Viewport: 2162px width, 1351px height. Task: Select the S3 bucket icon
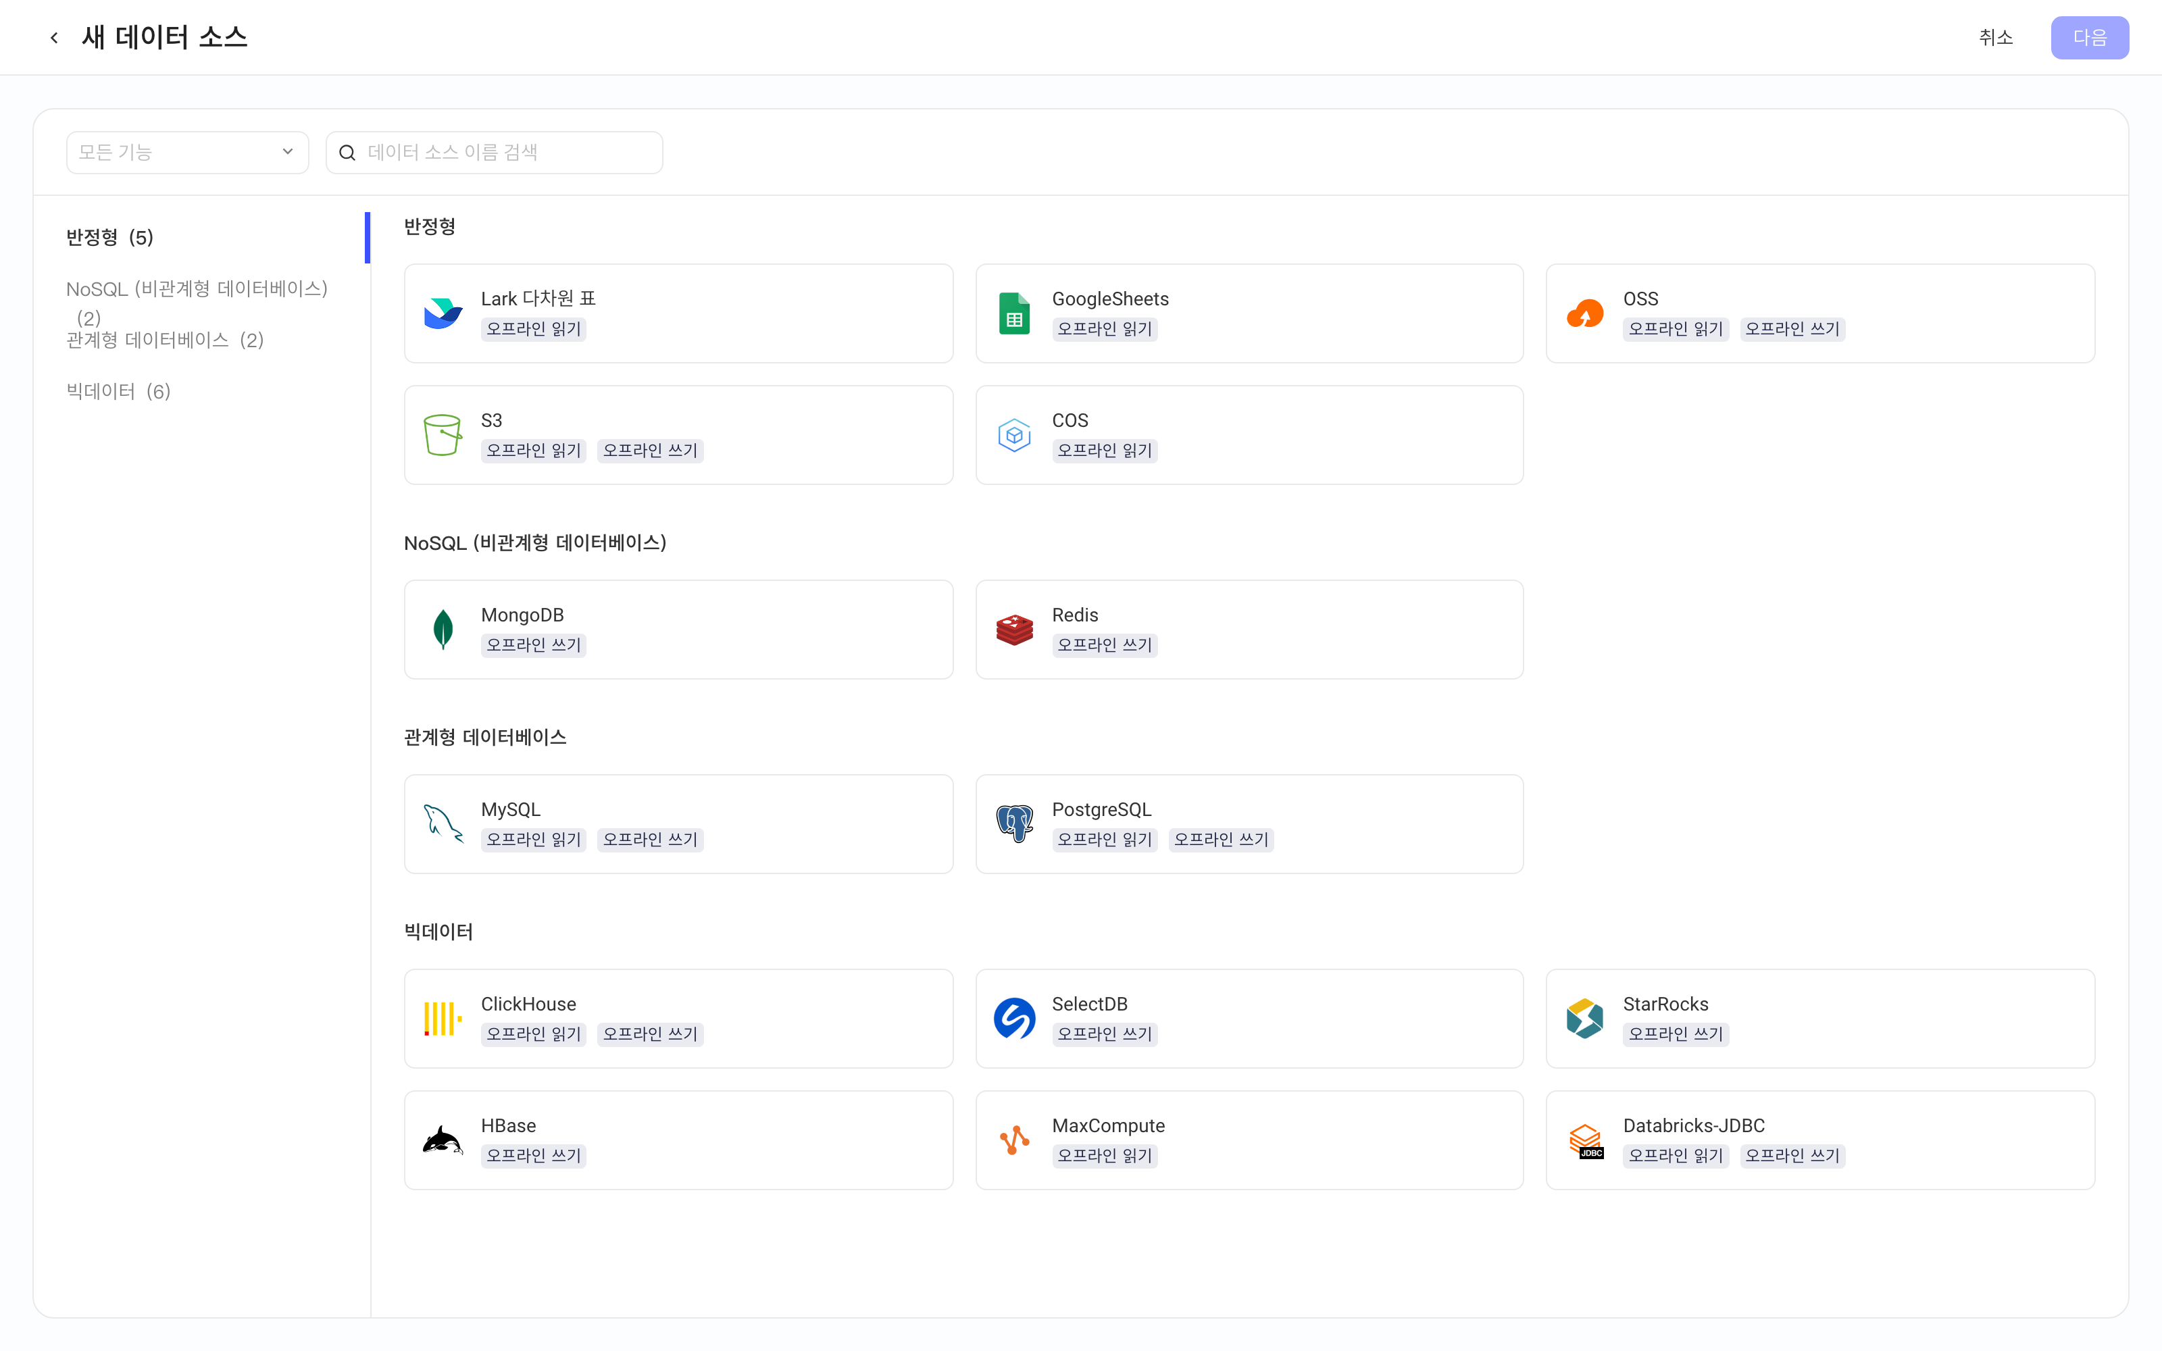point(443,435)
